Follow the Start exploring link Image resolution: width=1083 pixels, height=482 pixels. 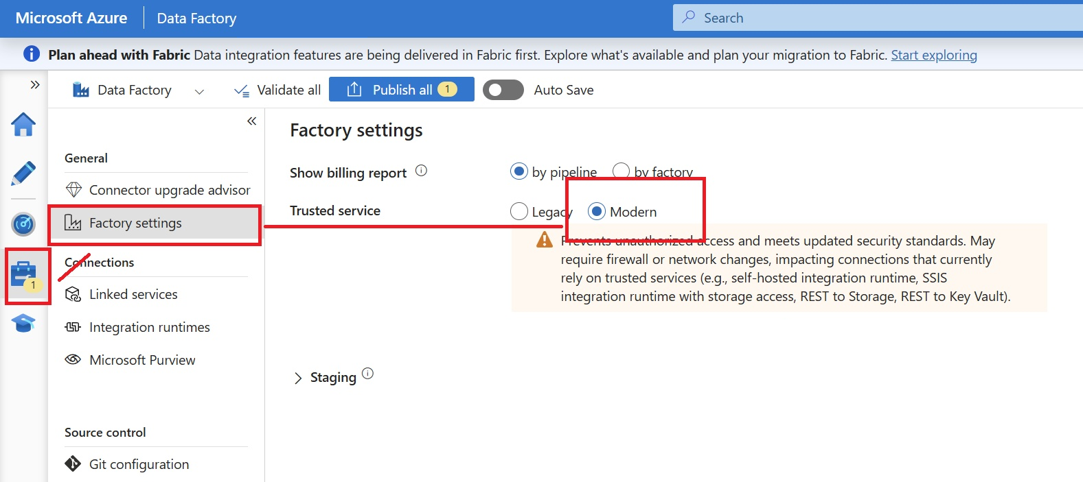coord(934,55)
